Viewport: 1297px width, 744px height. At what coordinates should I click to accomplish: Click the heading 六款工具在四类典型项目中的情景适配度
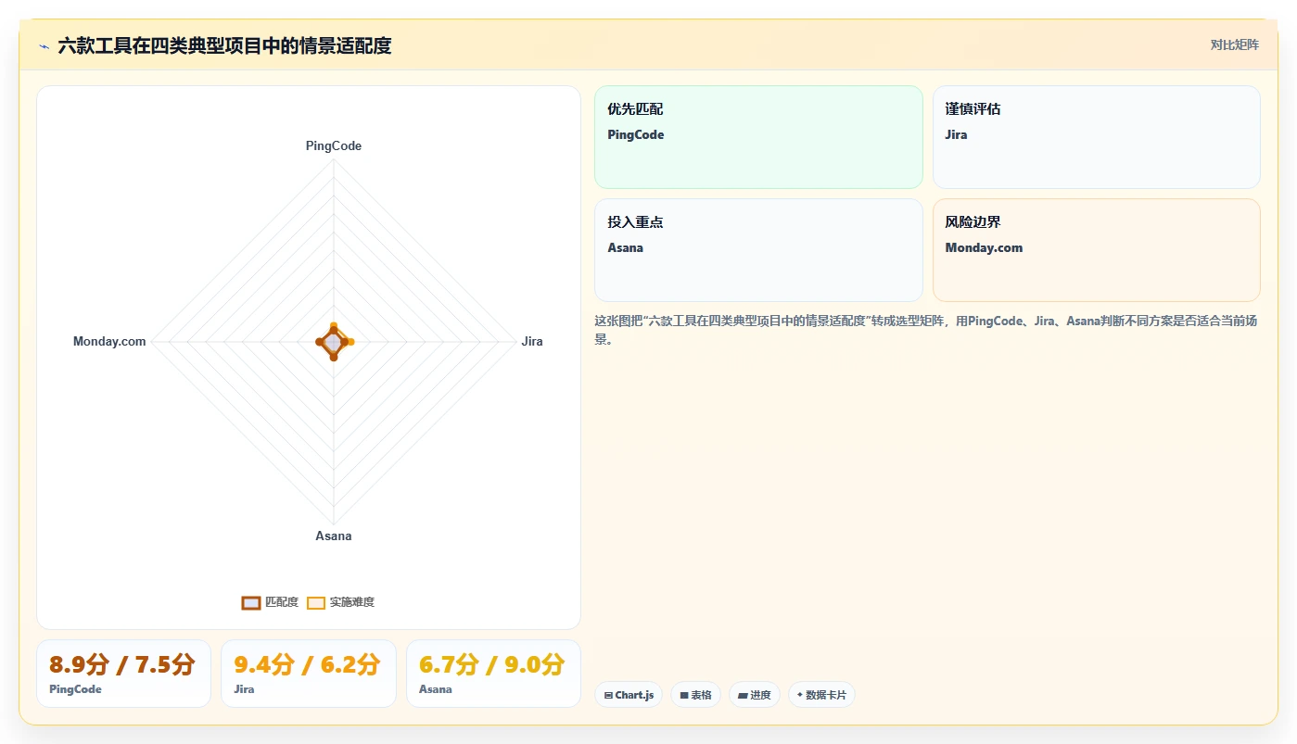(224, 46)
